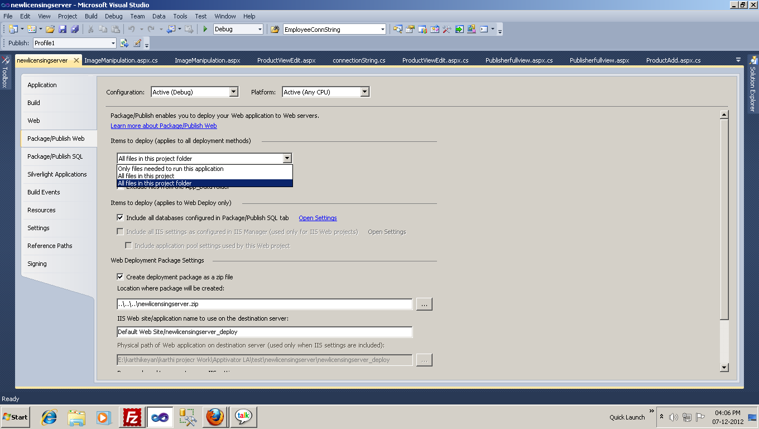The height and width of the screenshot is (429, 759).
Task: Save the current file with the floppy icon
Action: tap(63, 29)
